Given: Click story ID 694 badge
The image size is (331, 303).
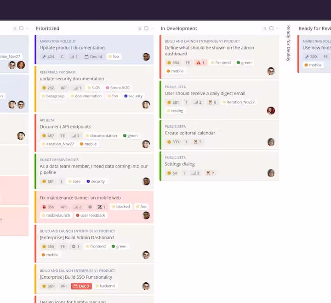Looking at the screenshot, I should tap(173, 63).
